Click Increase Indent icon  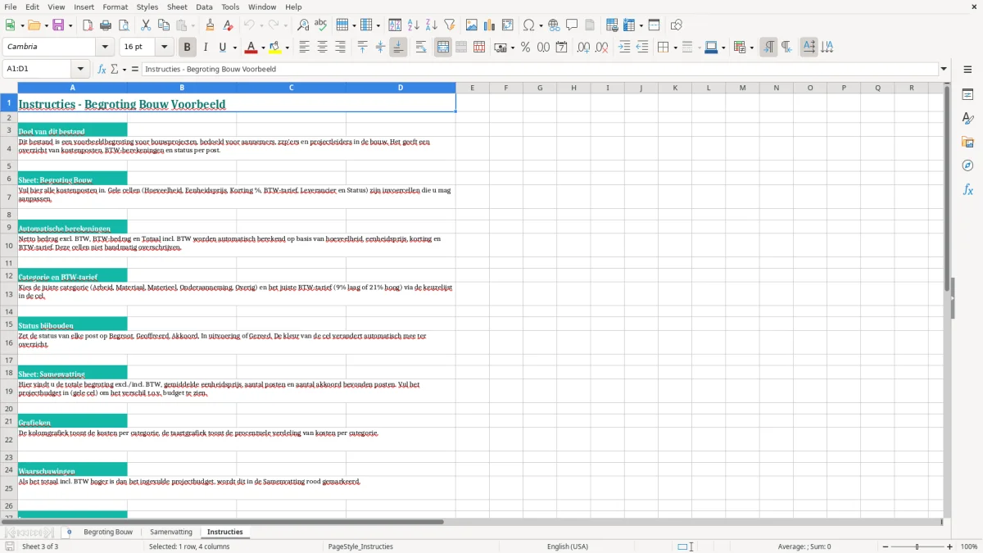point(624,48)
